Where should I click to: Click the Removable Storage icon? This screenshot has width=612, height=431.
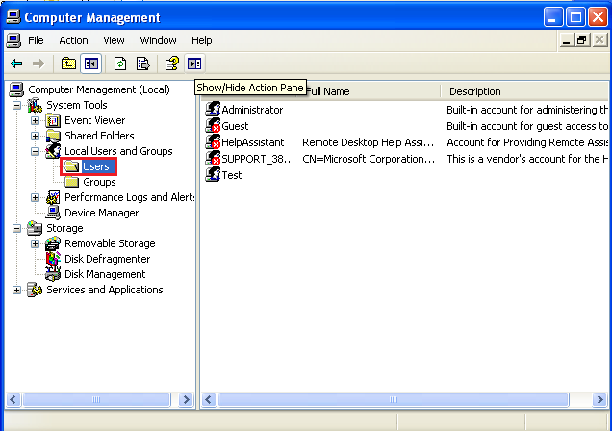click(x=53, y=243)
